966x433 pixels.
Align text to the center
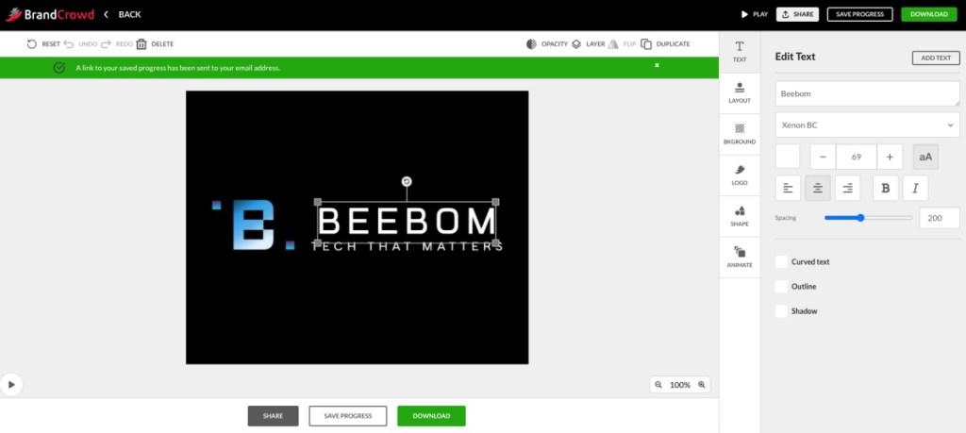pyautogui.click(x=818, y=188)
